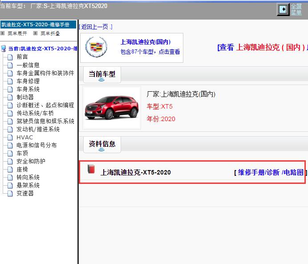This screenshot has height=264, width=308.
Task: Click 菜单展开 to expand menu
Action: click(x=17, y=33)
